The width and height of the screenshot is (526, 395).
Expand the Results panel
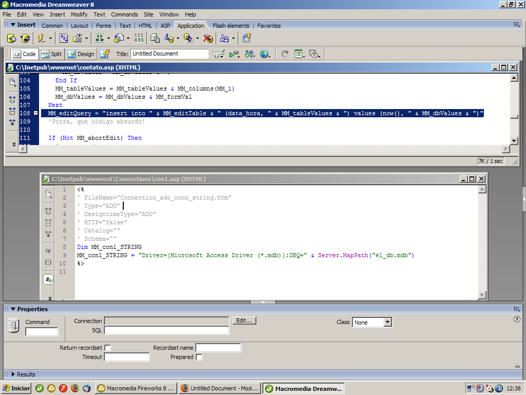tap(13, 374)
